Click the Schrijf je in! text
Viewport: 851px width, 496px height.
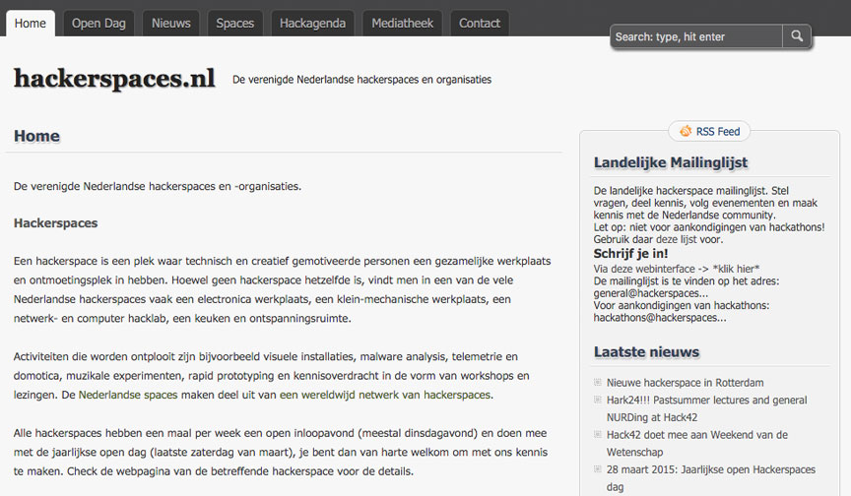click(630, 254)
